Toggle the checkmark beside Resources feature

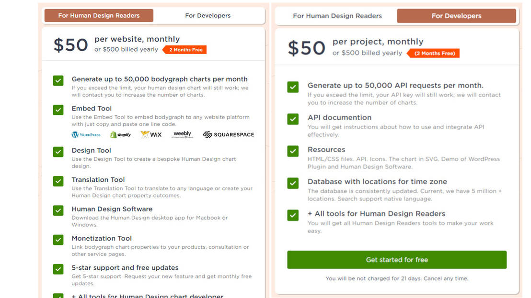pos(292,151)
